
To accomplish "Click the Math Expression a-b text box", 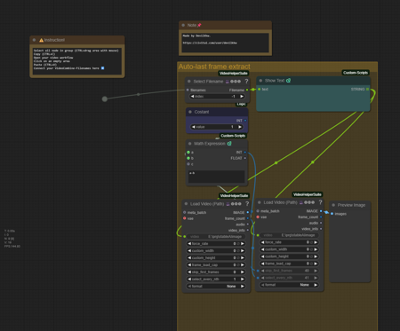I will click(x=217, y=177).
